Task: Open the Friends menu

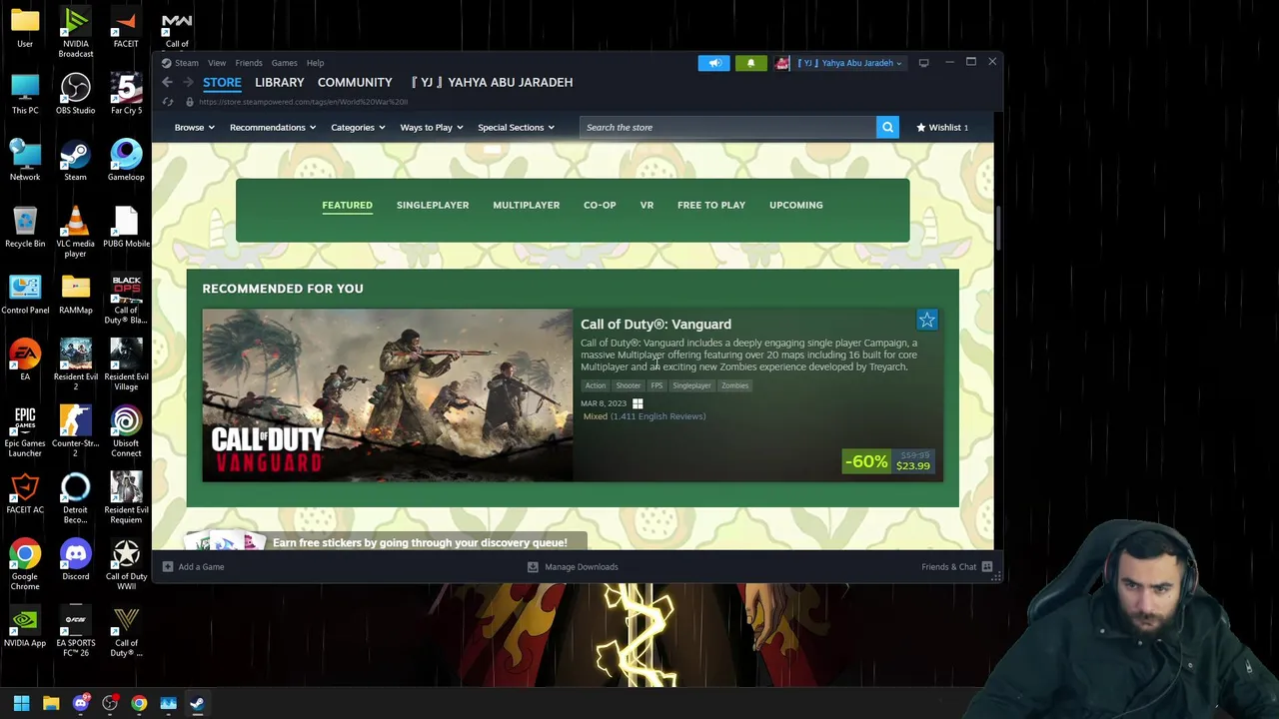Action: (249, 63)
